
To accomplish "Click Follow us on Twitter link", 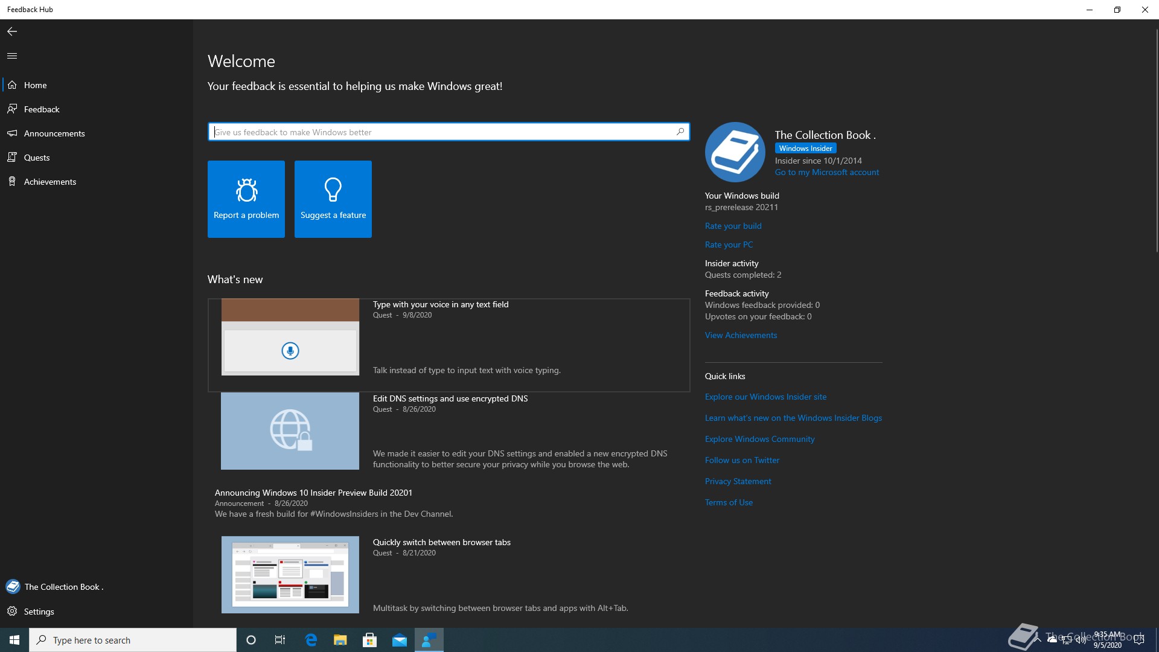I will click(x=742, y=460).
